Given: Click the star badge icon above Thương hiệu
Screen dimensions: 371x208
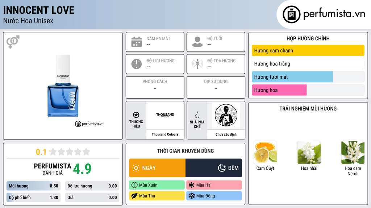Looking at the screenshot, I should (x=136, y=115).
